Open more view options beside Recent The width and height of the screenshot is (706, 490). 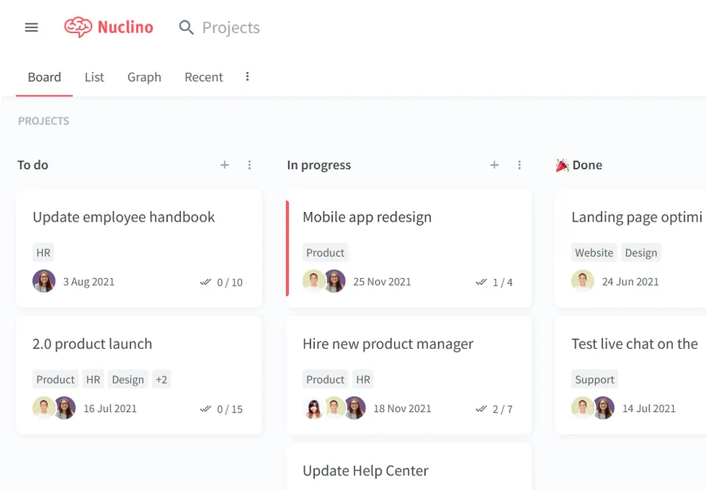coord(247,77)
